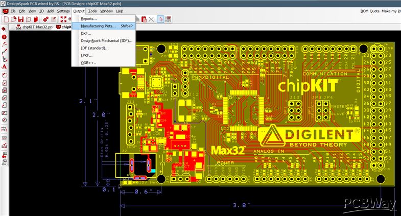
Task: Open the Tools menu
Action: pyautogui.click(x=92, y=11)
